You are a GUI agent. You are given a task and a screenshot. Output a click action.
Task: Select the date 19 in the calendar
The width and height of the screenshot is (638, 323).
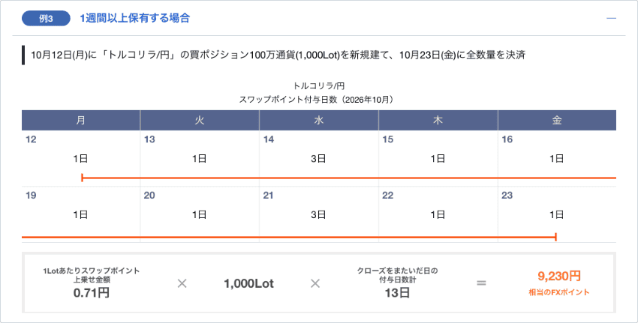point(31,196)
